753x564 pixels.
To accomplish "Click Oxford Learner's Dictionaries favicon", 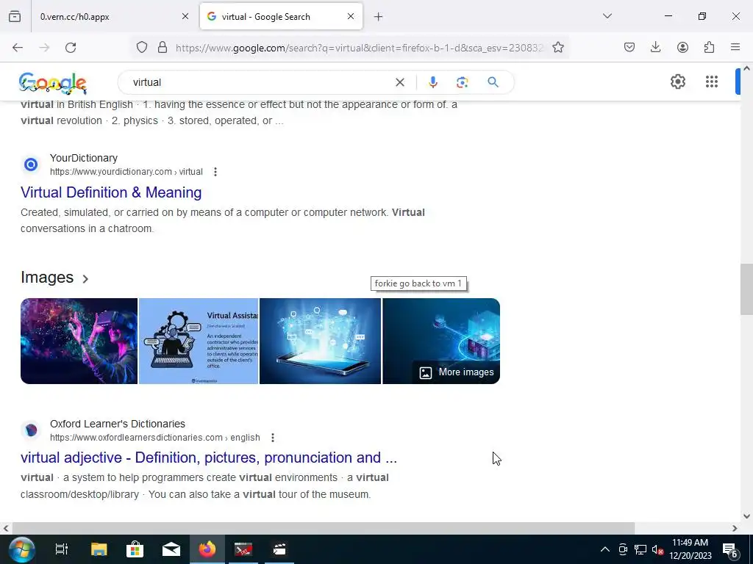I will tap(31, 430).
